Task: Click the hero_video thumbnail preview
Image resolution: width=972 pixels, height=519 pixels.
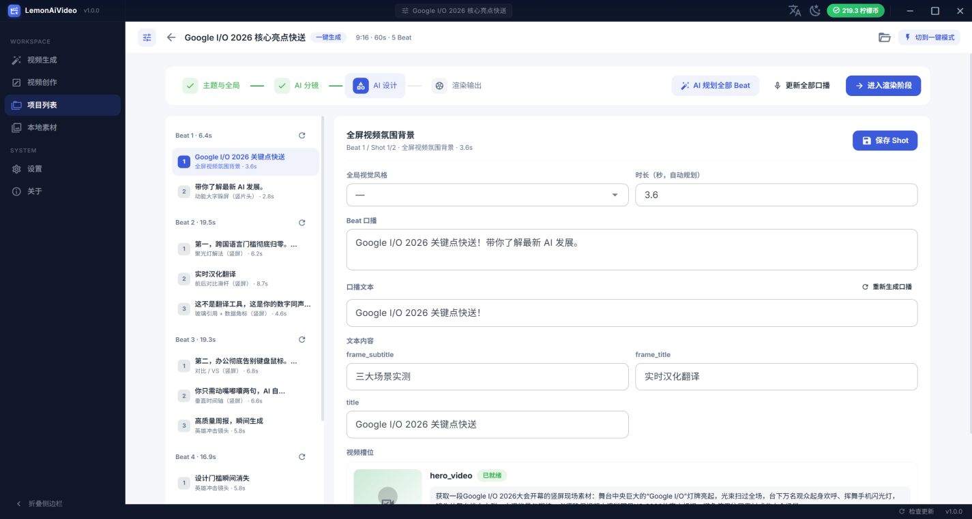Action: click(x=387, y=487)
